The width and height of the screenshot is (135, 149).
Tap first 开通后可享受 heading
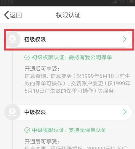tap(42, 69)
